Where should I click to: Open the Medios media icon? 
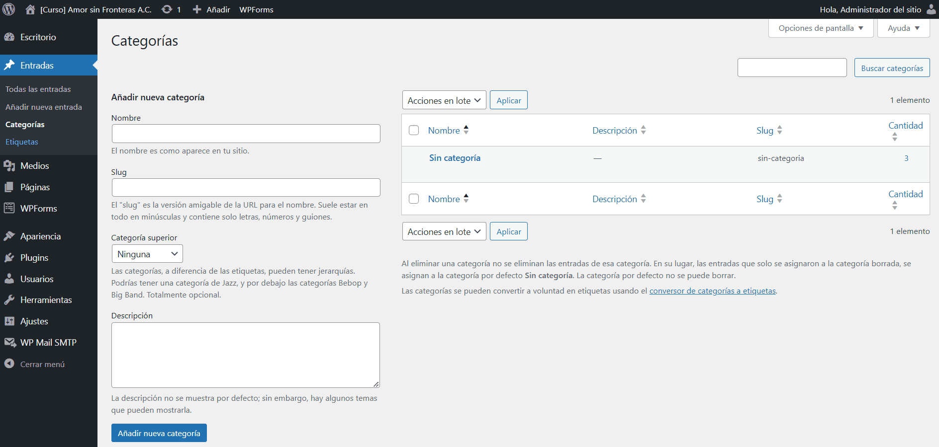pos(9,166)
